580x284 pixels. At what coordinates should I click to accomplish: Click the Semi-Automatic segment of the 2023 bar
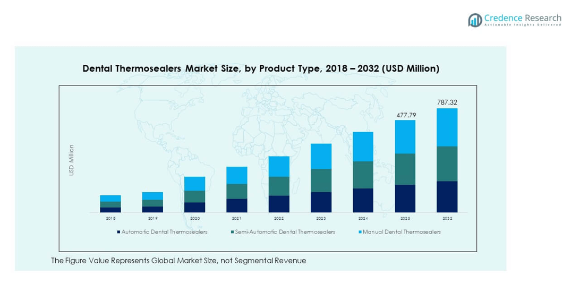pyautogui.click(x=321, y=180)
